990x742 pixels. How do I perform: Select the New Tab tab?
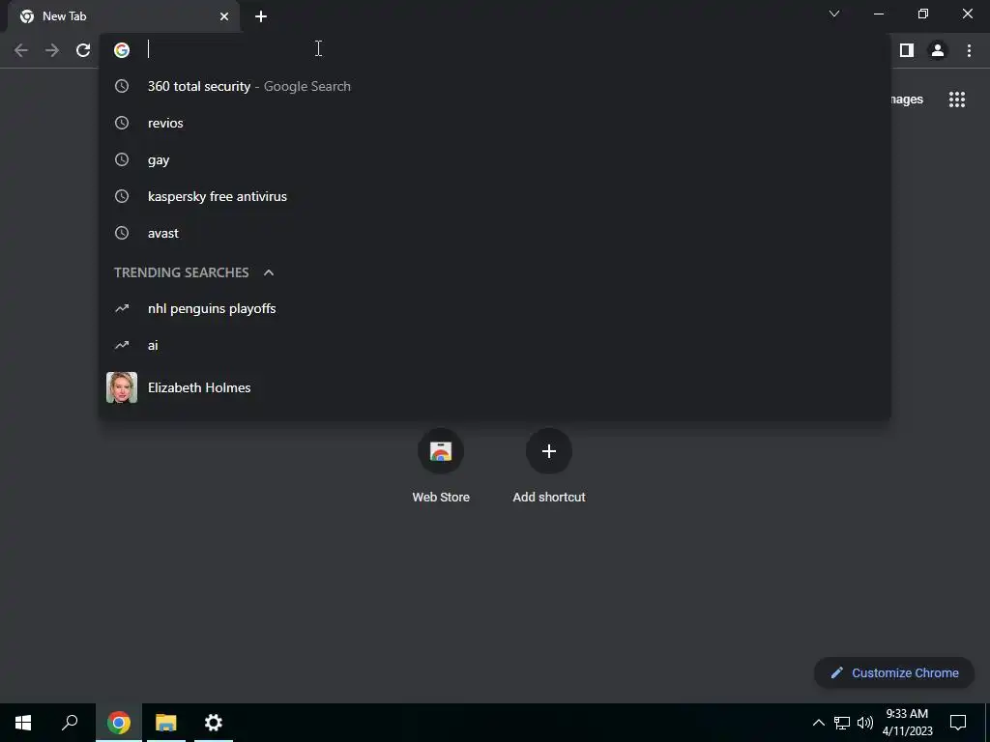124,16
